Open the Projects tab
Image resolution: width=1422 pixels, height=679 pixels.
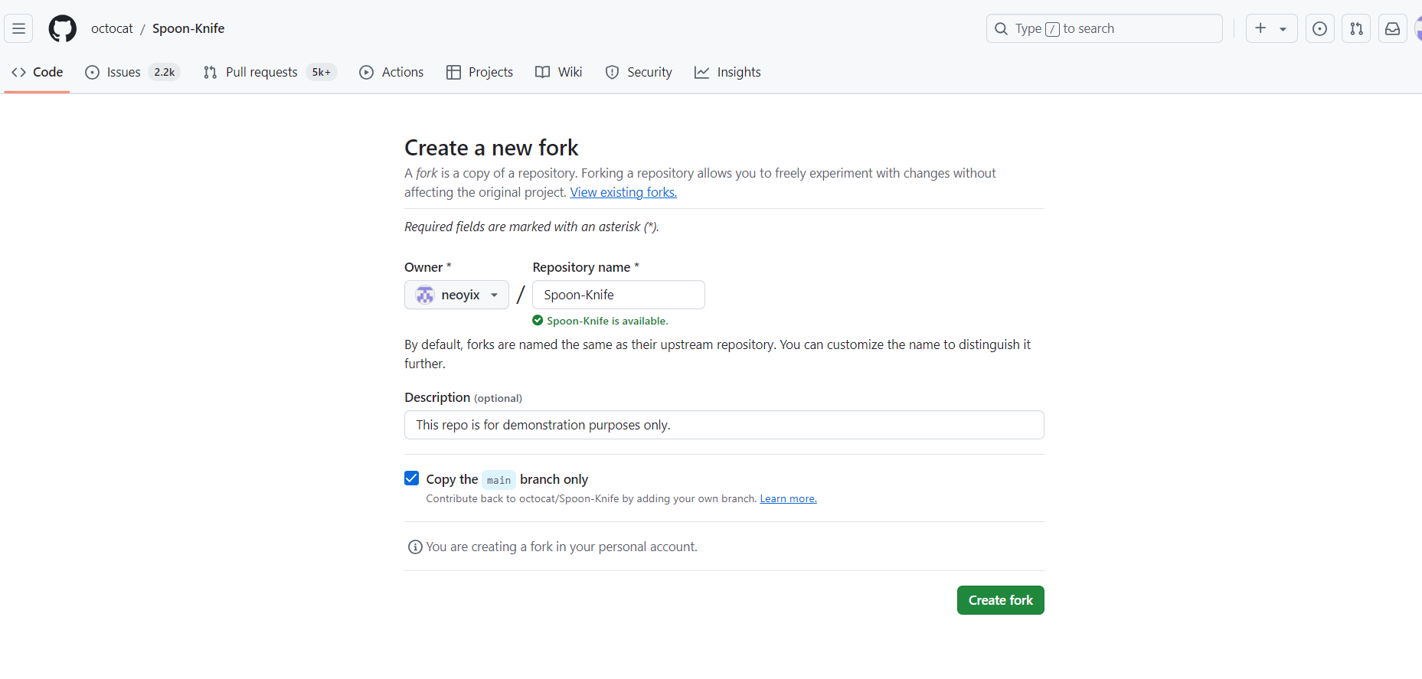(479, 72)
